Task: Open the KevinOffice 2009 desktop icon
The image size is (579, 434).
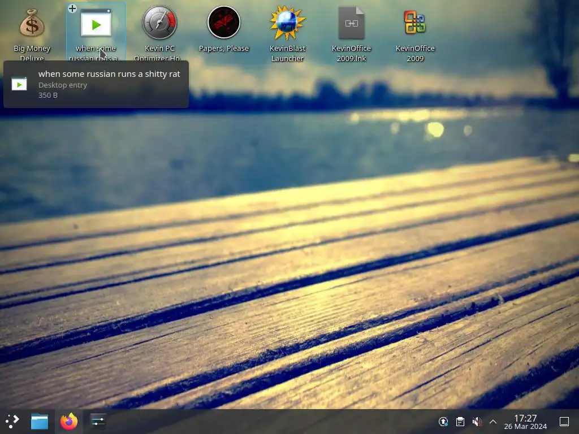Action: (415, 23)
